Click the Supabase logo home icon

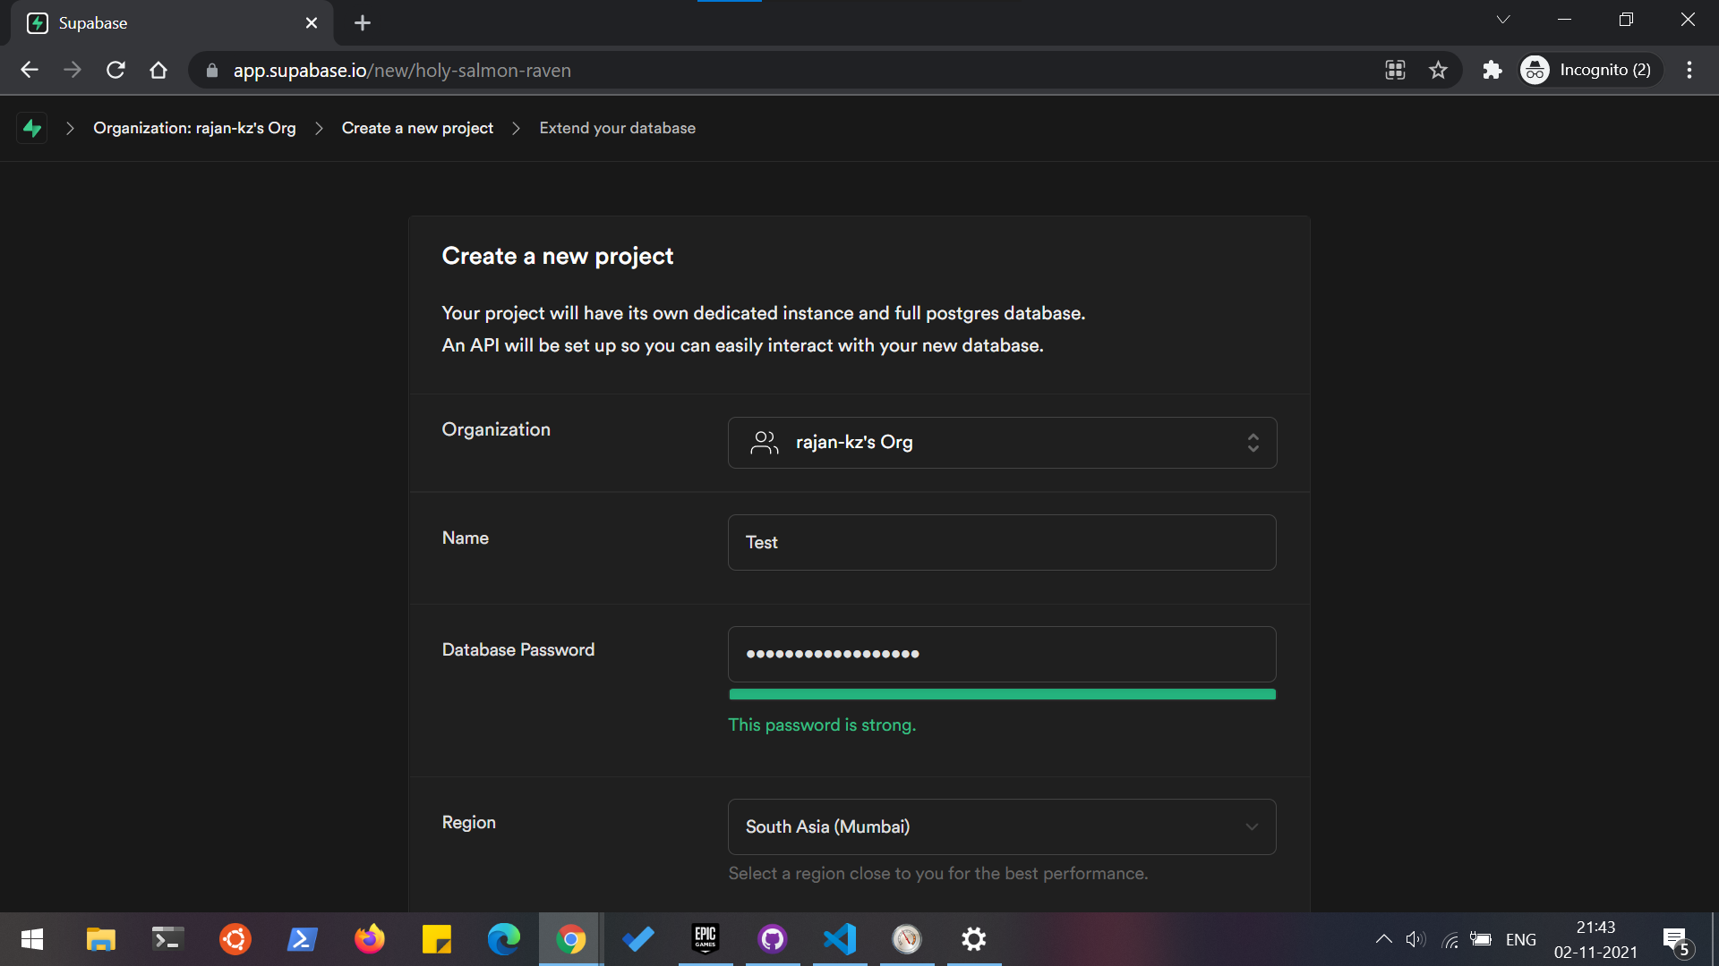(32, 128)
